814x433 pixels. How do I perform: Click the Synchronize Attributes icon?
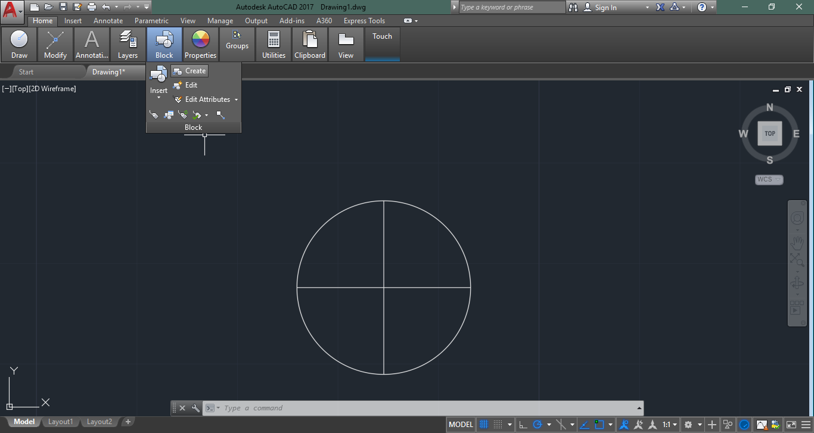click(183, 115)
